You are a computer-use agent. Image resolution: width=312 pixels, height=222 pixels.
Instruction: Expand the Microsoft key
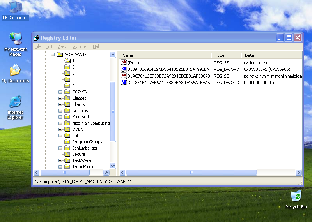[x=60, y=117]
